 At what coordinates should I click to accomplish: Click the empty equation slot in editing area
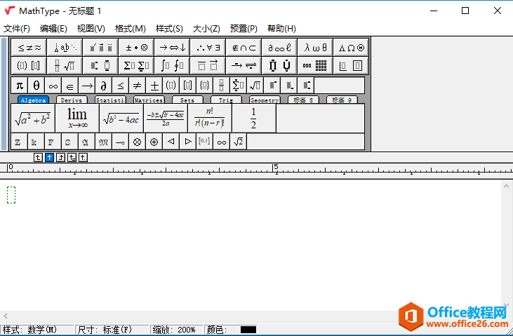[x=11, y=195]
